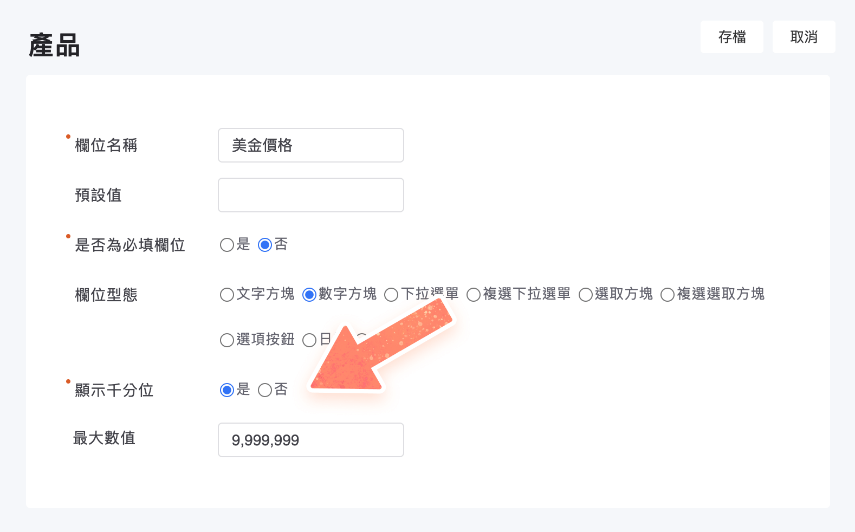This screenshot has width=855, height=532.
Task: Click the 欄位型態 field label
Action: point(106,295)
